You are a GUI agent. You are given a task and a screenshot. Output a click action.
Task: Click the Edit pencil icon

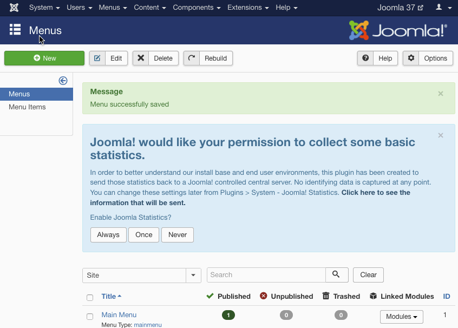point(97,58)
